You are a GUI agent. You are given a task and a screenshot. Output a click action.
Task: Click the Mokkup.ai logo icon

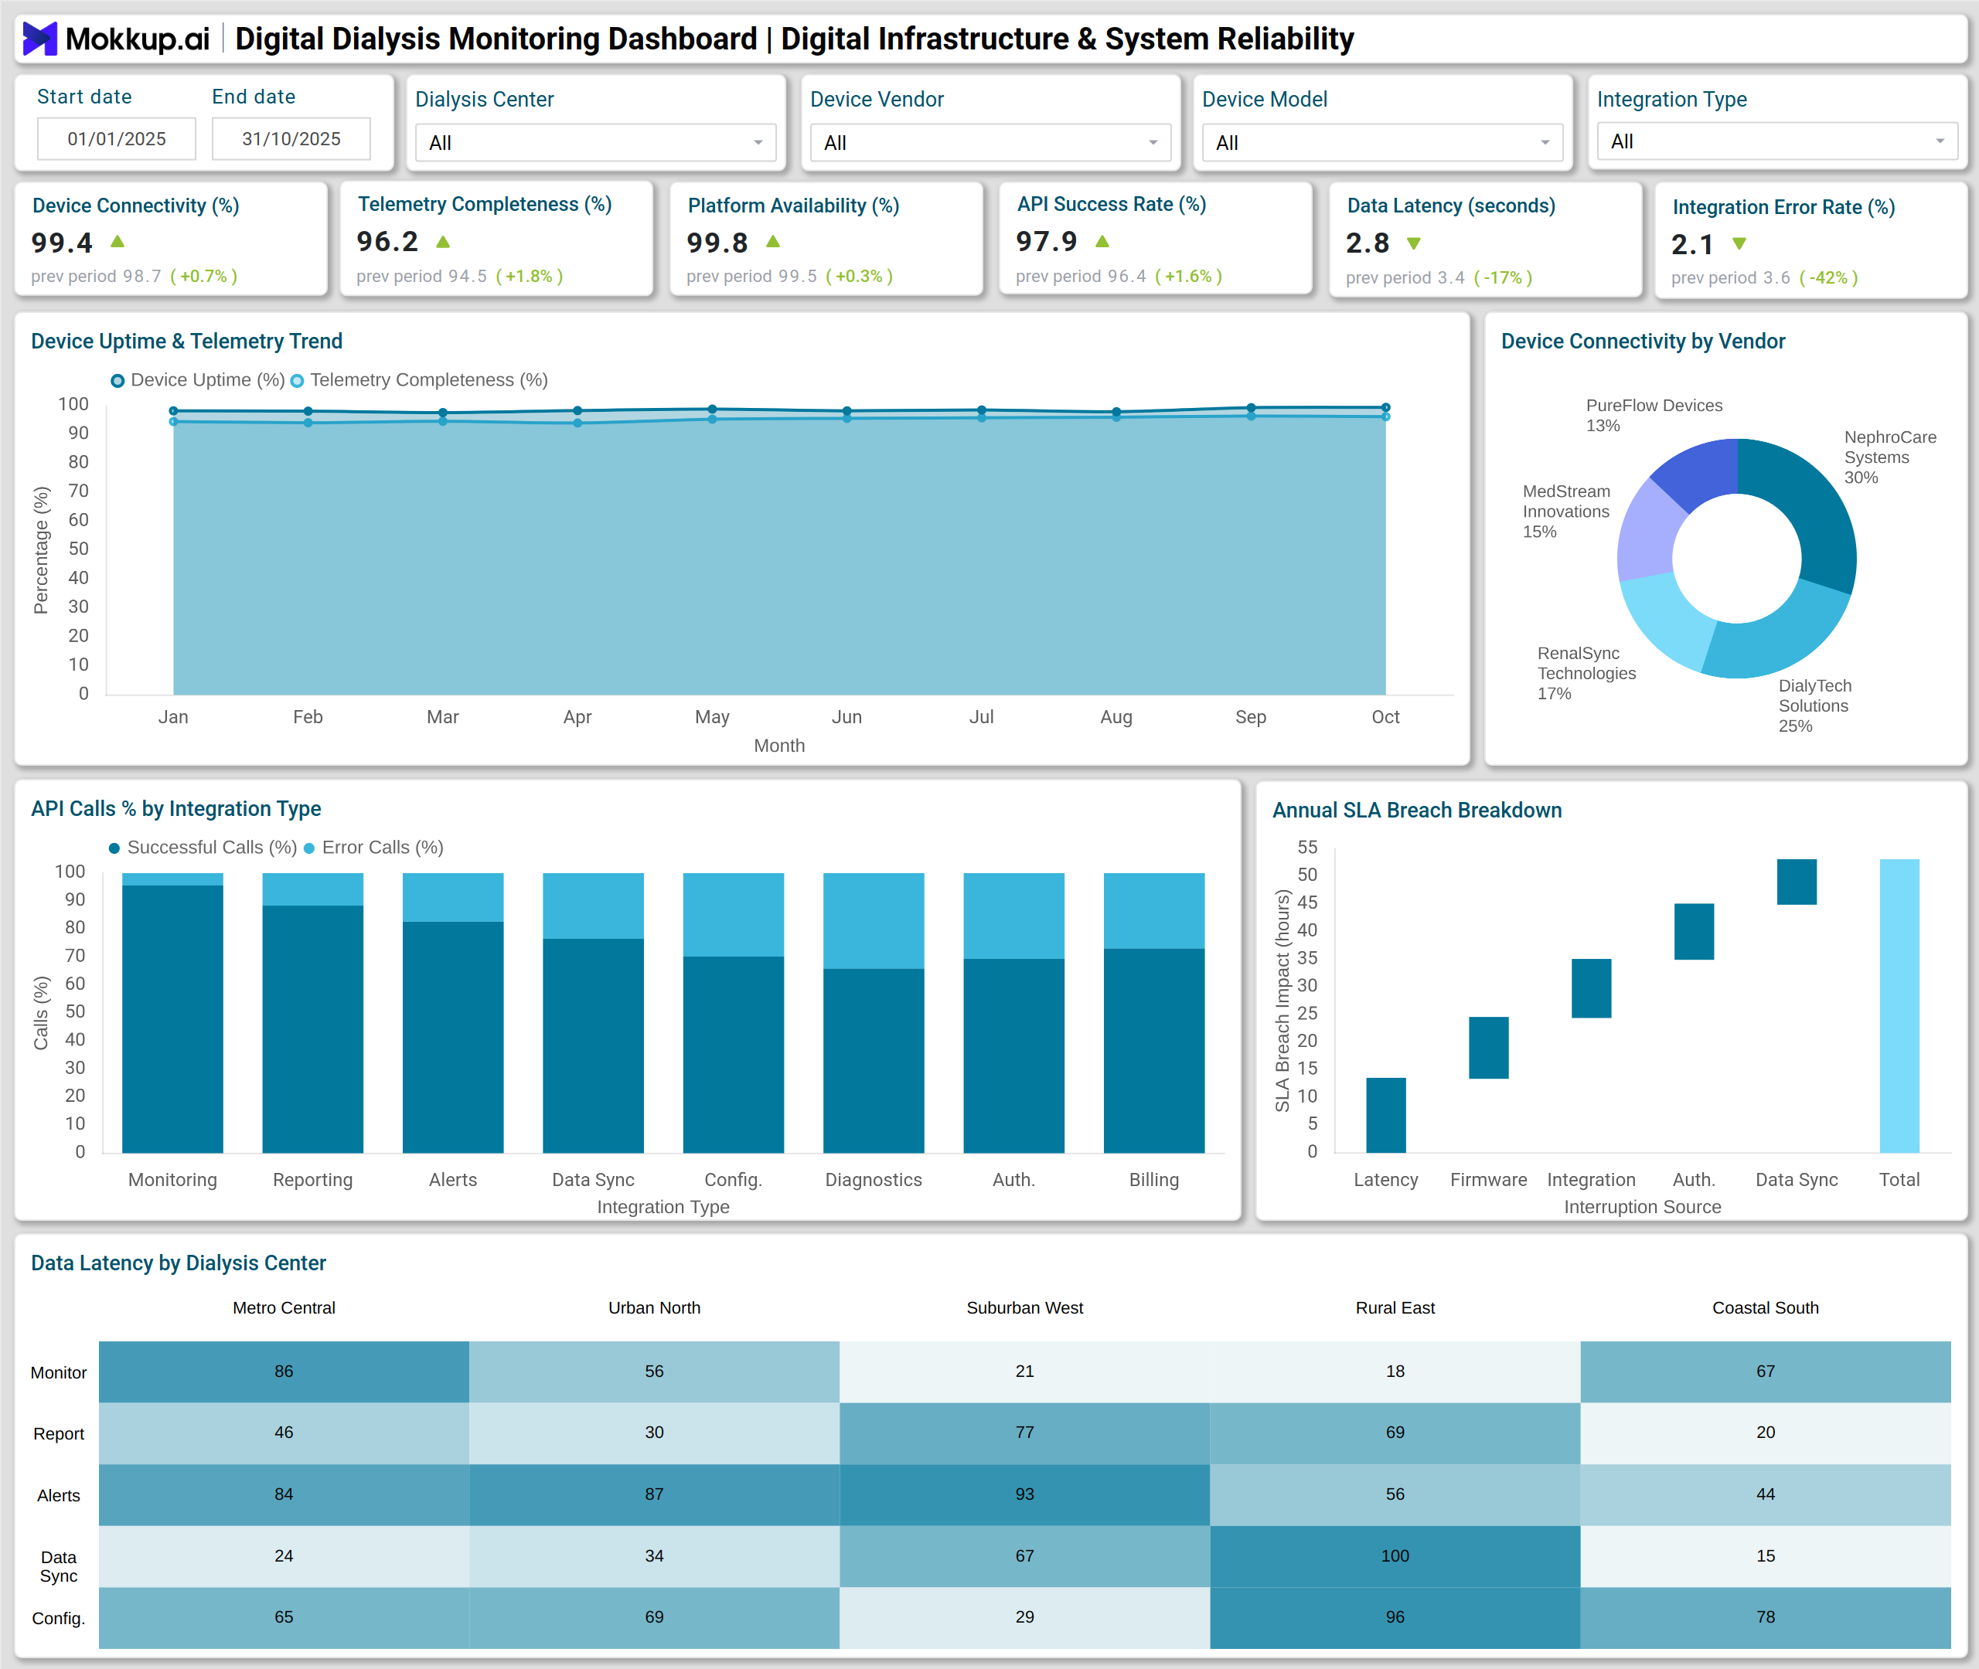pyautogui.click(x=39, y=39)
